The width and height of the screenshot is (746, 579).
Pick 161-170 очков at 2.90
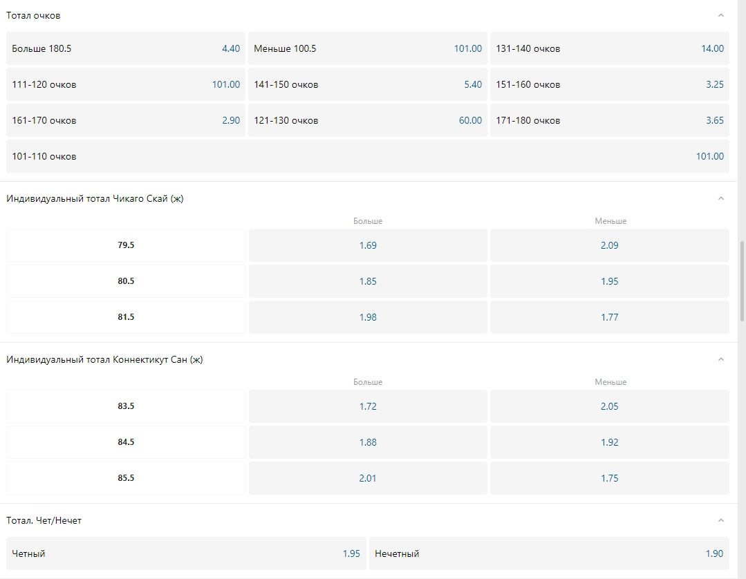126,120
